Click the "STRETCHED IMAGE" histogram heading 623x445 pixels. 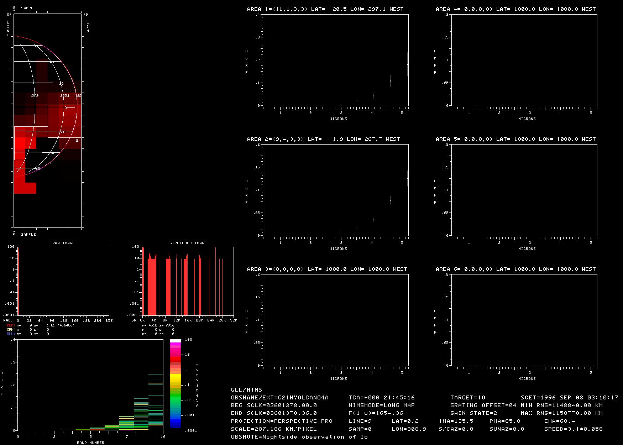pyautogui.click(x=188, y=243)
